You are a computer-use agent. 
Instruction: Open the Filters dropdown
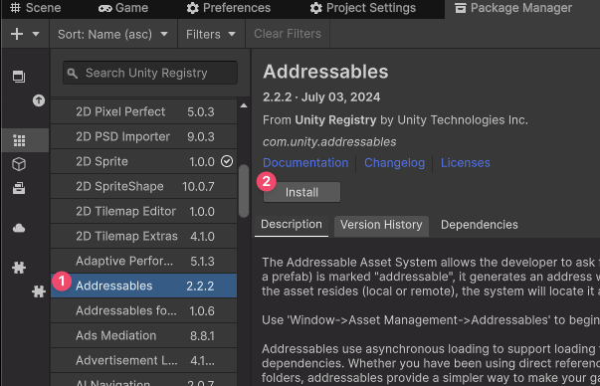click(211, 34)
